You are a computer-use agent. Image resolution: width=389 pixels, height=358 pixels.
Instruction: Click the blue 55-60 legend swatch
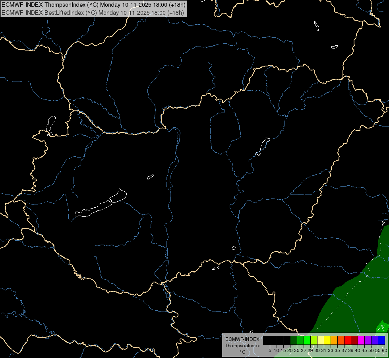point(381,340)
